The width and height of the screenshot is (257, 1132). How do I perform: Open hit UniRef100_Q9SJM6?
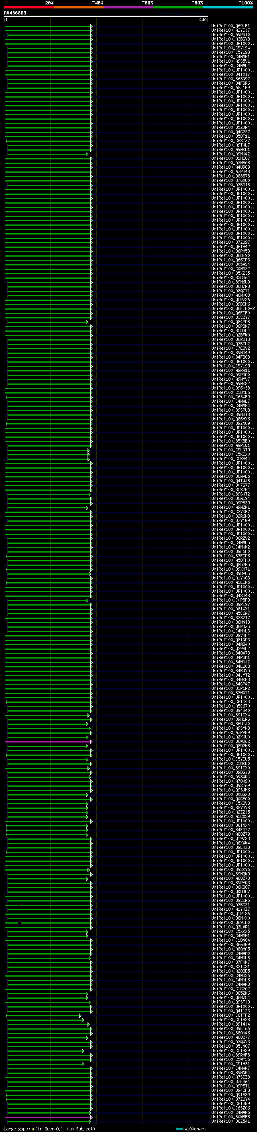pyautogui.click(x=230, y=790)
